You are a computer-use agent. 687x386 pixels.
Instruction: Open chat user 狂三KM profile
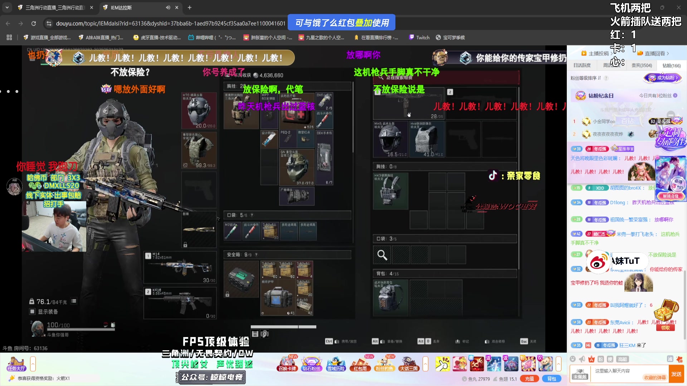point(627,345)
